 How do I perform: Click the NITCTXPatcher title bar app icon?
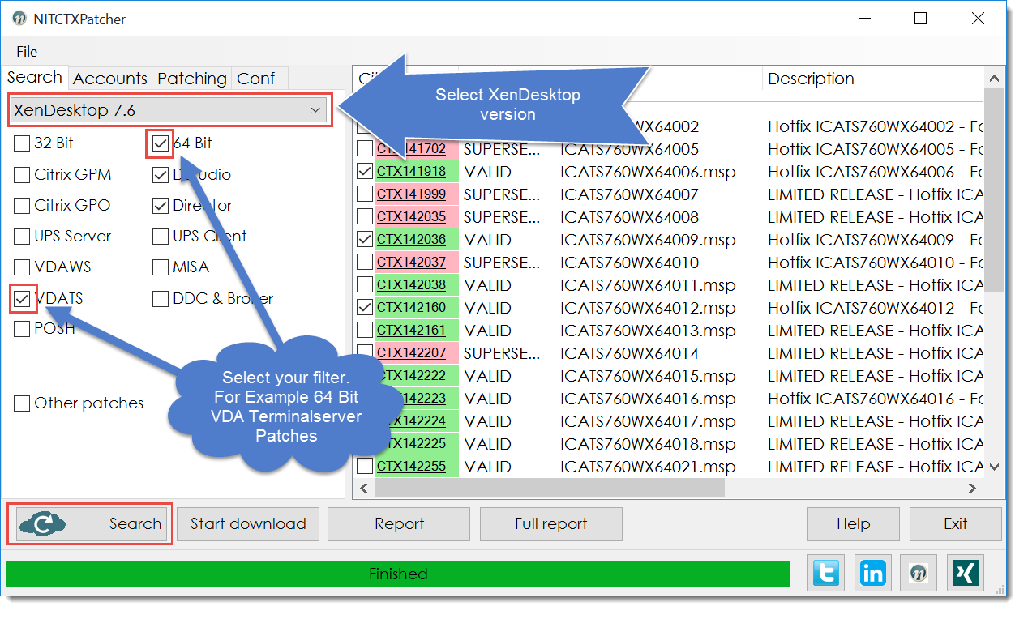click(19, 19)
